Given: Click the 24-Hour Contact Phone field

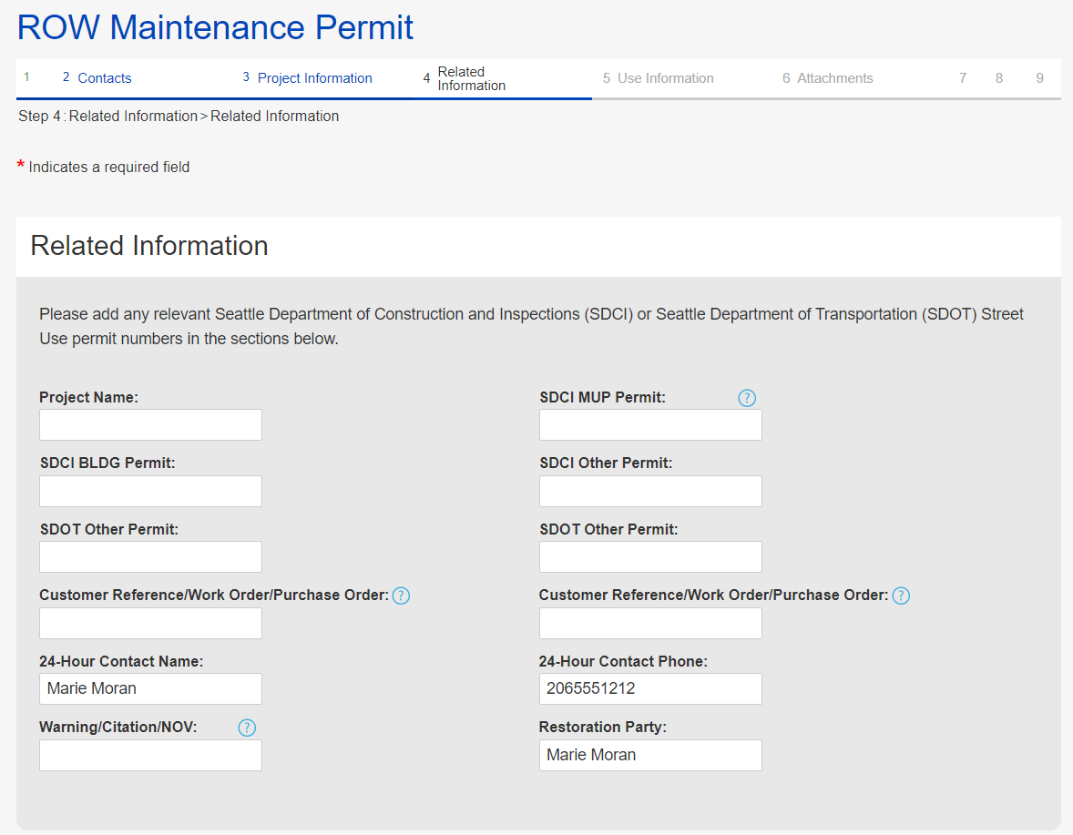Looking at the screenshot, I should pos(650,688).
